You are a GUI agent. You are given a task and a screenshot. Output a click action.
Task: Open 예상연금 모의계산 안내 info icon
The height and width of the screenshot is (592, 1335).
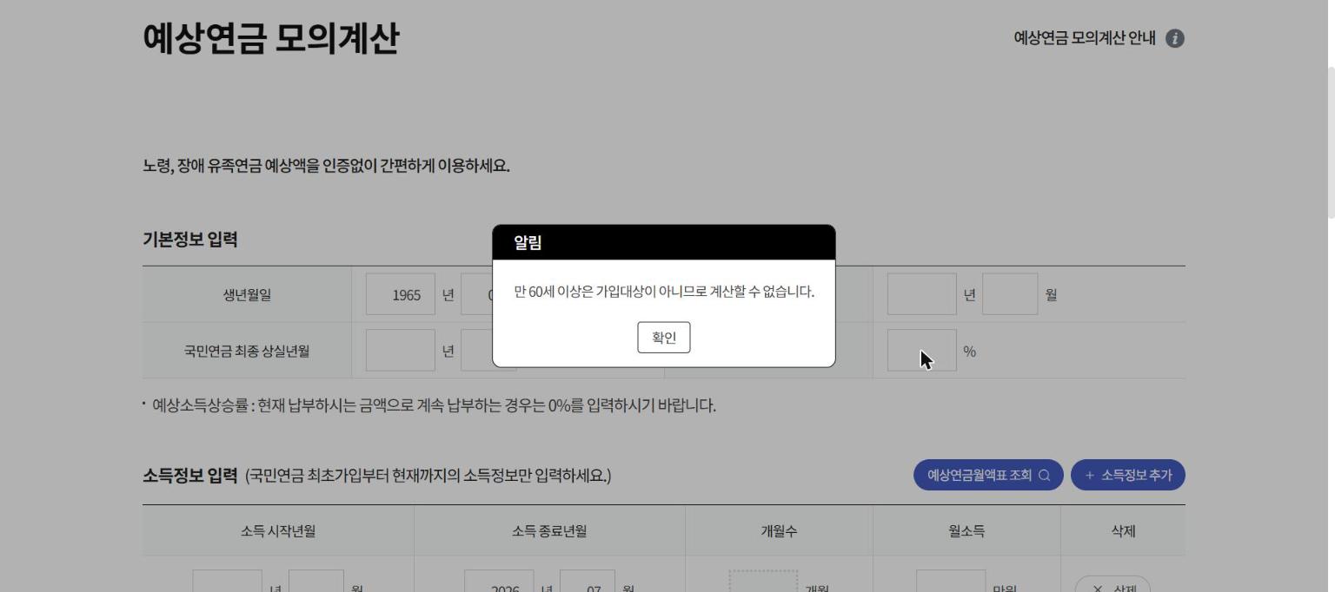(1175, 38)
